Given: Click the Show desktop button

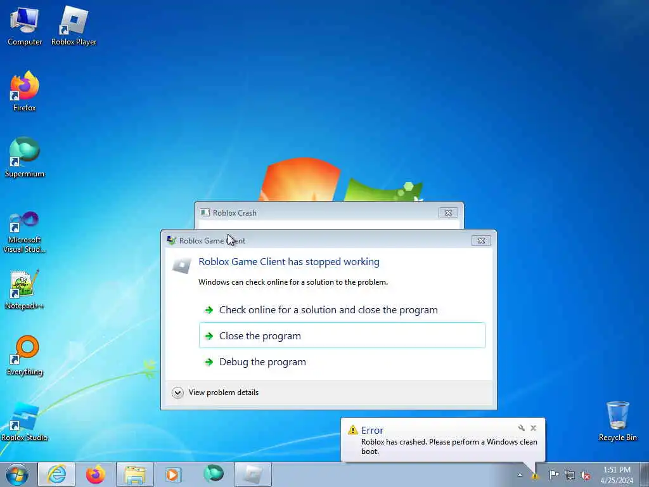Looking at the screenshot, I should (x=645, y=474).
